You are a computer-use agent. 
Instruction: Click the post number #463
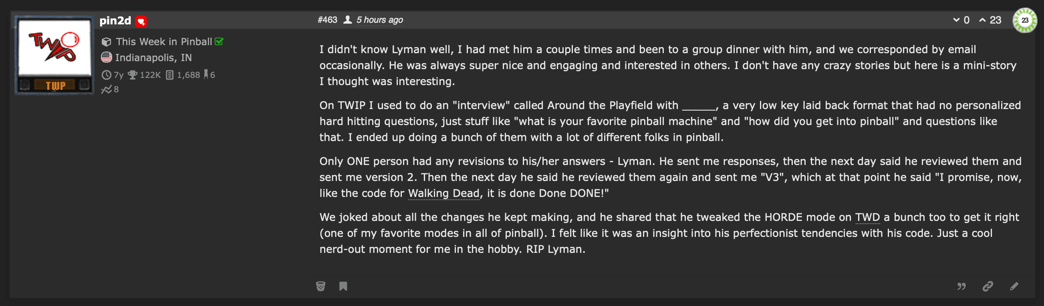[327, 20]
